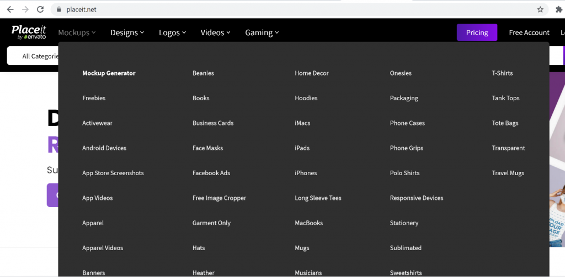Choose Transparent mockups
The height and width of the screenshot is (277, 565).
(508, 148)
